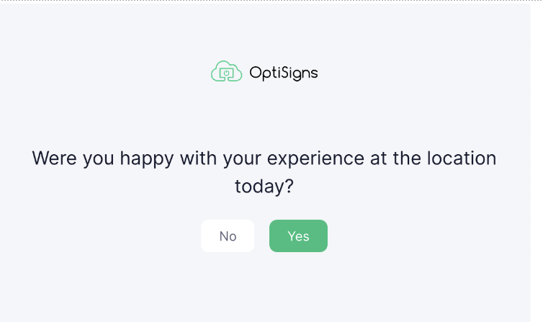The image size is (543, 322).
Task: Click the green Yes button
Action: tap(298, 236)
